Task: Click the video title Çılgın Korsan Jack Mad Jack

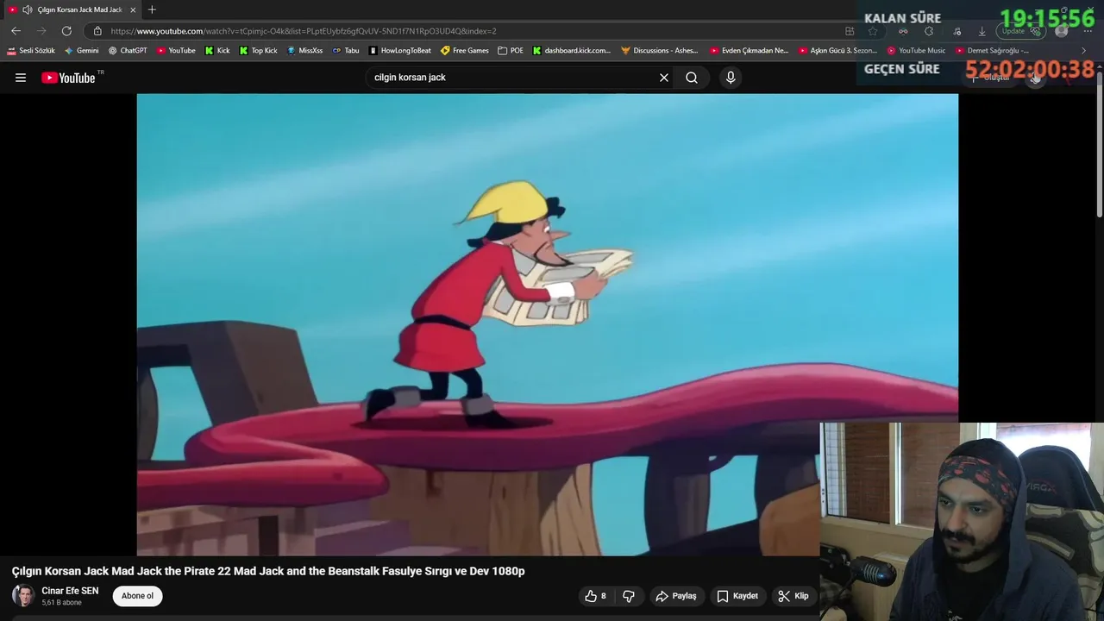Action: coord(268,571)
